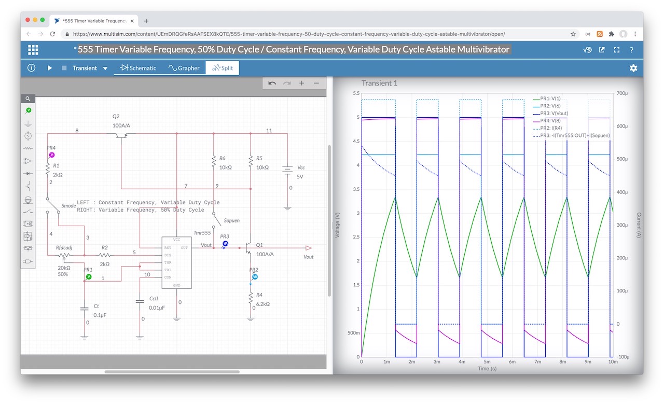The height and width of the screenshot is (404, 664).
Task: Toggle the PR3 current sum trace legend
Action: [571, 135]
